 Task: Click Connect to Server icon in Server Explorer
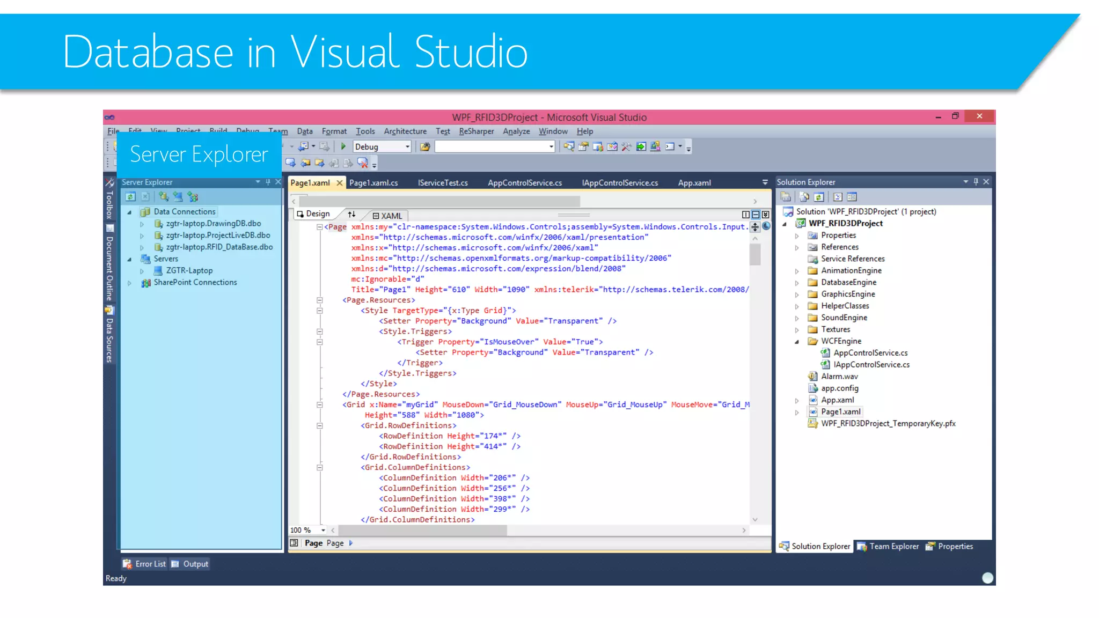[178, 197]
